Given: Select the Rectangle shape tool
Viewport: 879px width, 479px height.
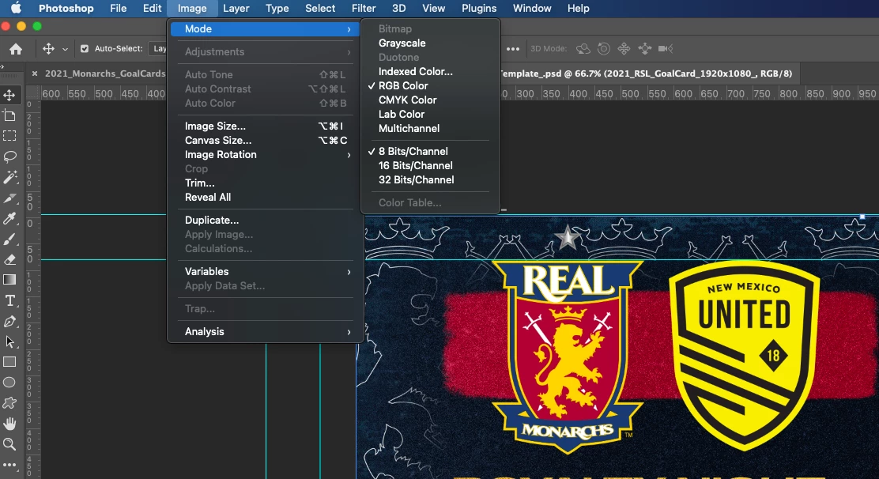Looking at the screenshot, I should point(9,362).
